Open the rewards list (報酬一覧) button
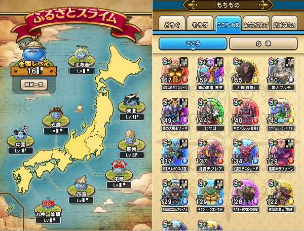 click(34, 85)
